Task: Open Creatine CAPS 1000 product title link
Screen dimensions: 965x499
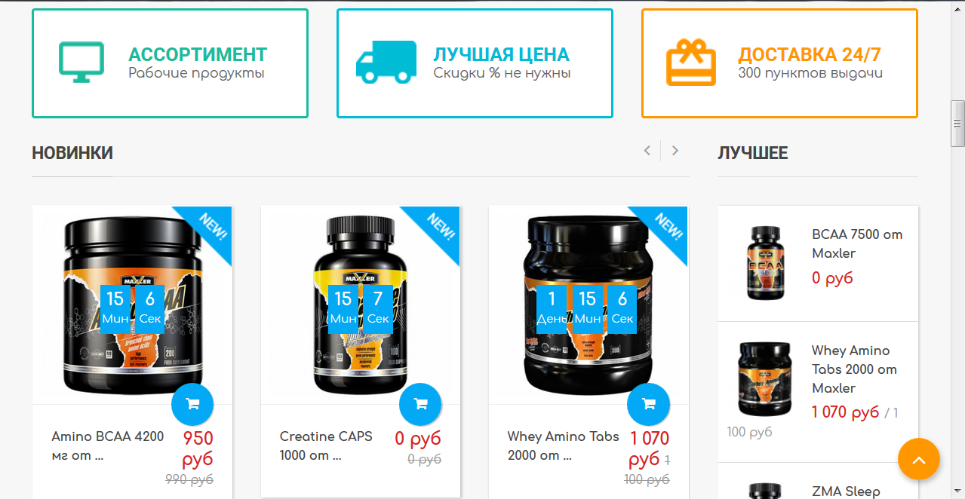Action: tap(326, 445)
